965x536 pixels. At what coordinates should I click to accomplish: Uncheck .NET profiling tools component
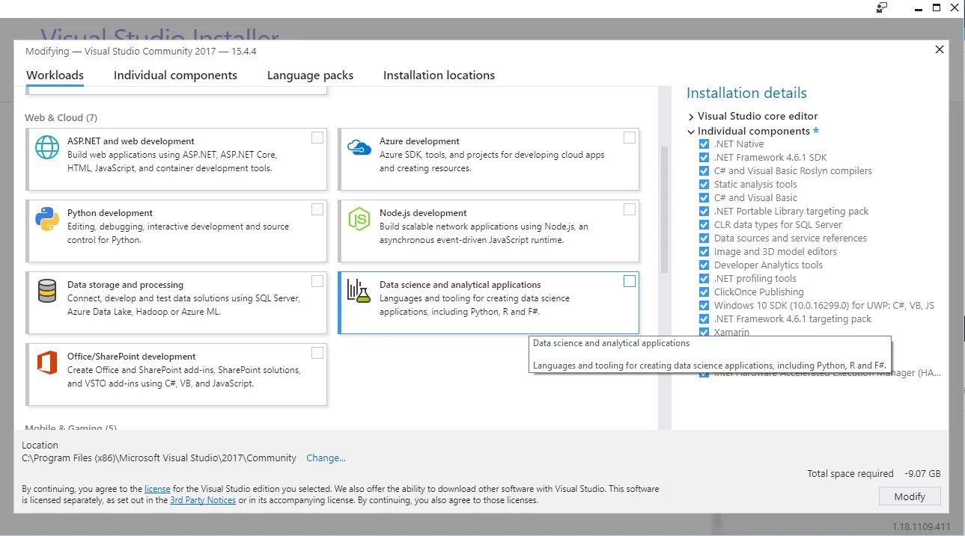[704, 279]
